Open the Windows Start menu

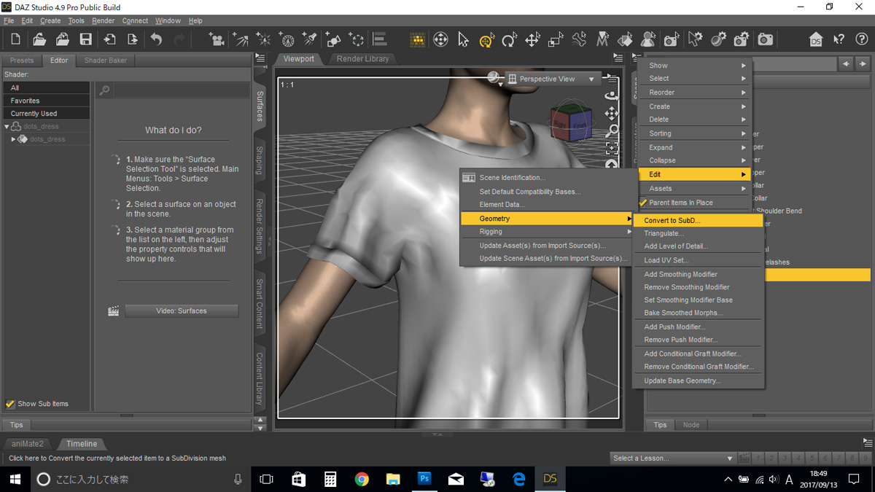click(15, 479)
